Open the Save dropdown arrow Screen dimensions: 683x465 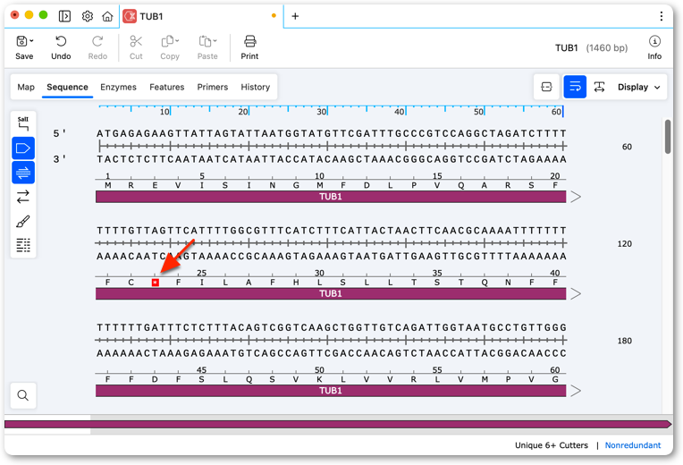point(31,41)
